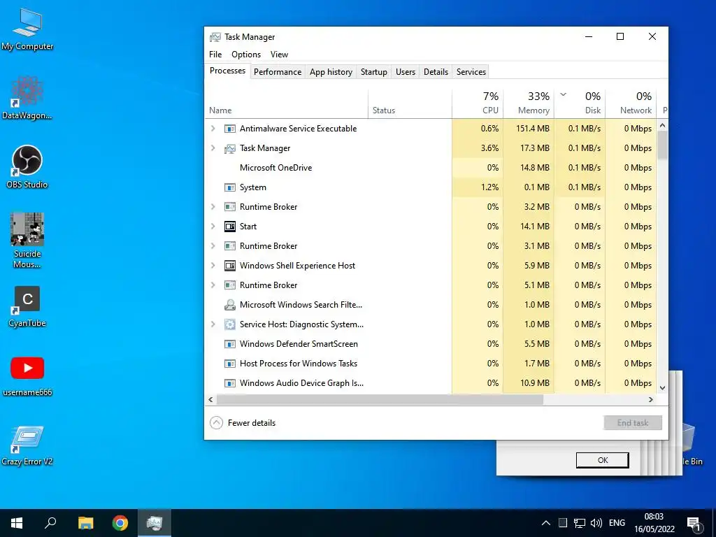The width and height of the screenshot is (716, 537).
Task: Open the File menu
Action: (x=215, y=55)
